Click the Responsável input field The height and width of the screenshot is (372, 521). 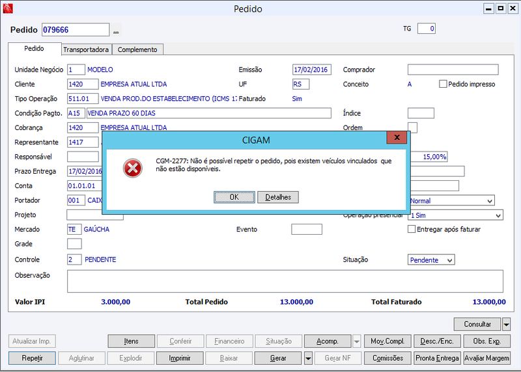click(83, 157)
